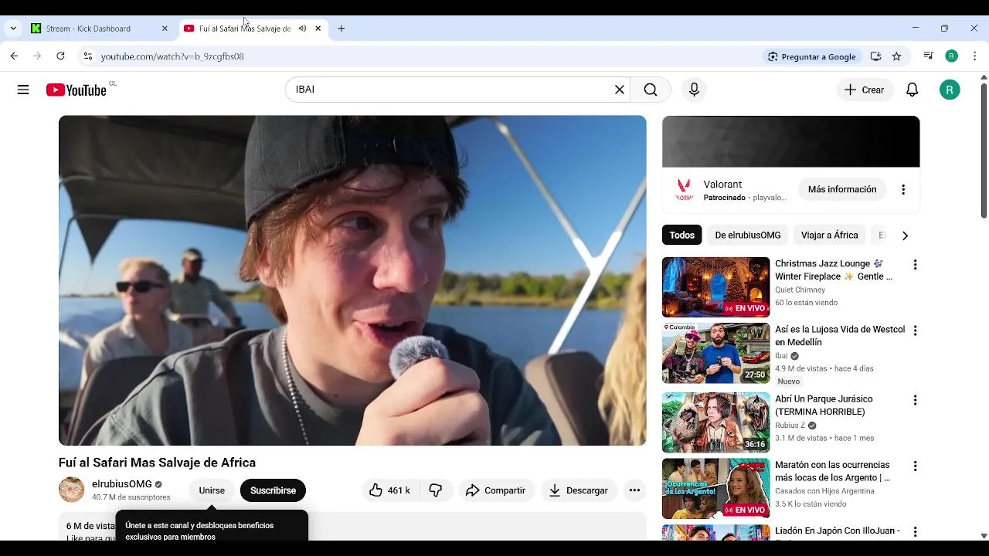Go back with browser back arrow

[14, 56]
